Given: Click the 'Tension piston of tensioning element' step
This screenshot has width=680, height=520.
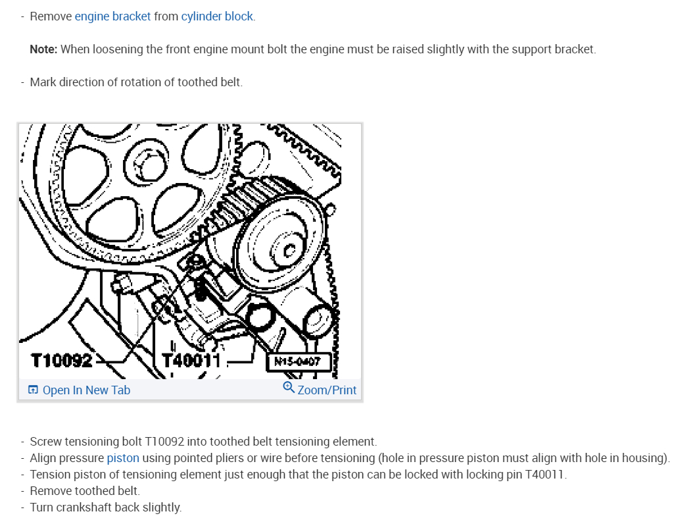Looking at the screenshot, I should click(299, 475).
